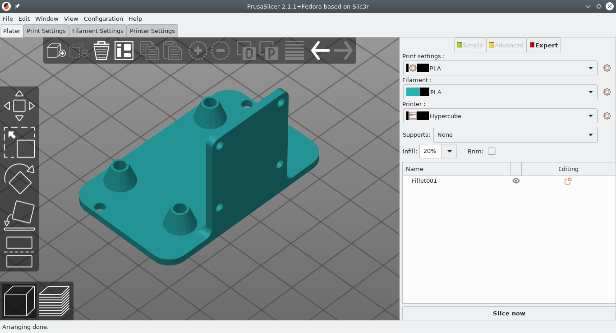Click the Copy icon in the toolbar
This screenshot has width=616, height=333.
point(150,51)
